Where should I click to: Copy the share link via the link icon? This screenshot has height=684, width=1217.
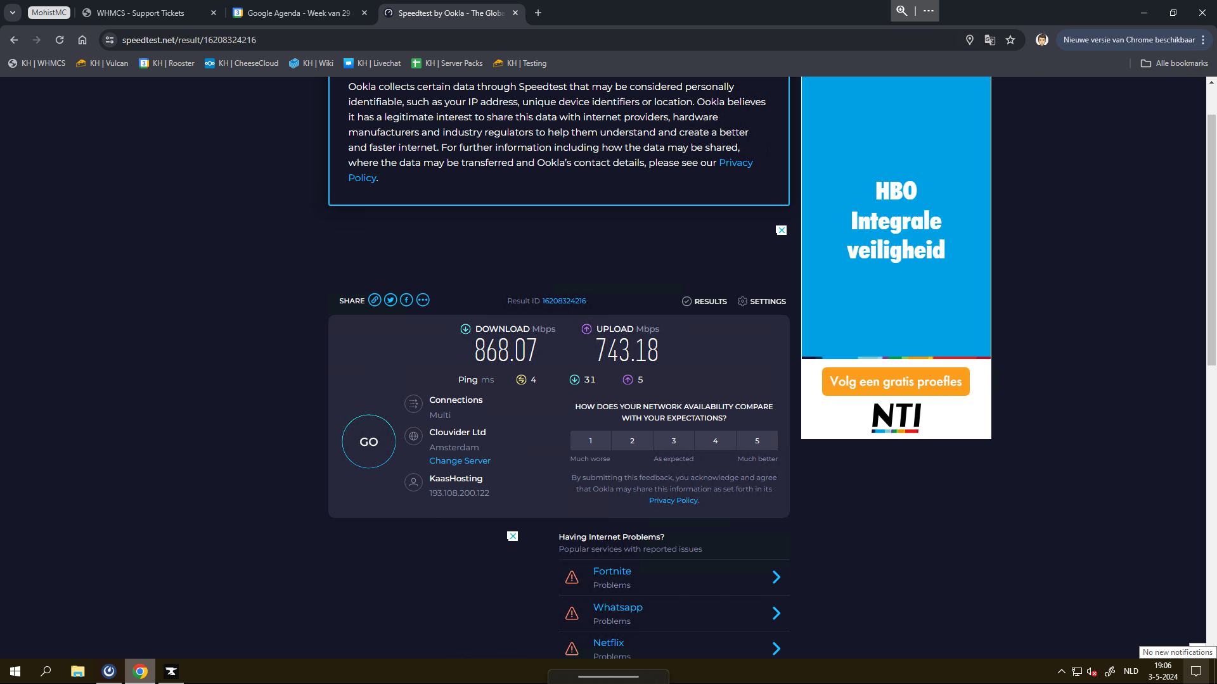point(375,300)
